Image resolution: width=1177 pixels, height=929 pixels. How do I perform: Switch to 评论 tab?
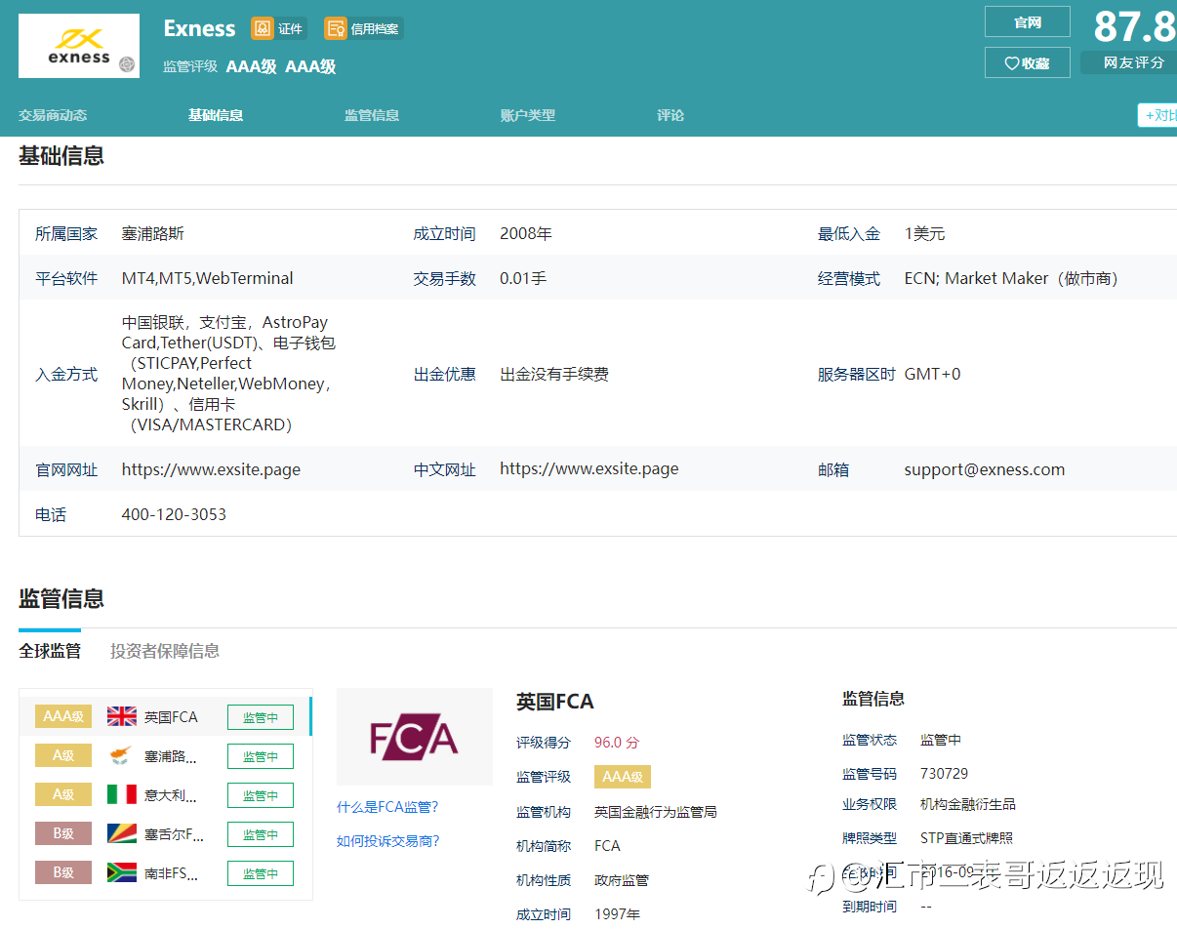tap(670, 115)
